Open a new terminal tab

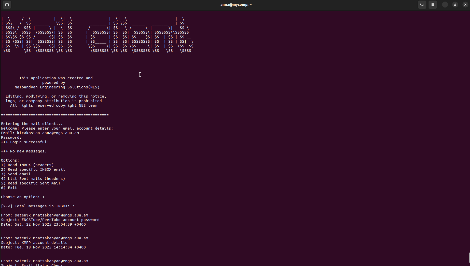[x=7, y=5]
